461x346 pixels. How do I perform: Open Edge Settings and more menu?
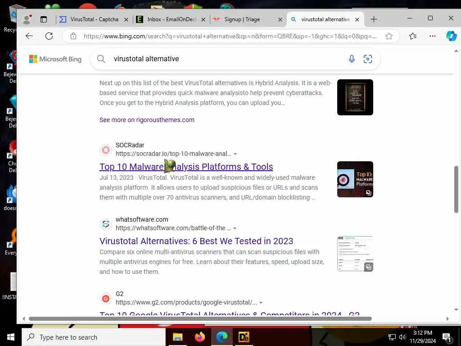433,36
